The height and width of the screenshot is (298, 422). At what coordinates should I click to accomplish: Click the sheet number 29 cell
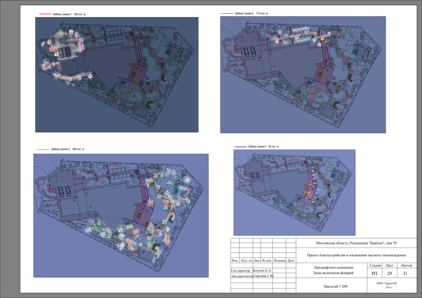389,274
